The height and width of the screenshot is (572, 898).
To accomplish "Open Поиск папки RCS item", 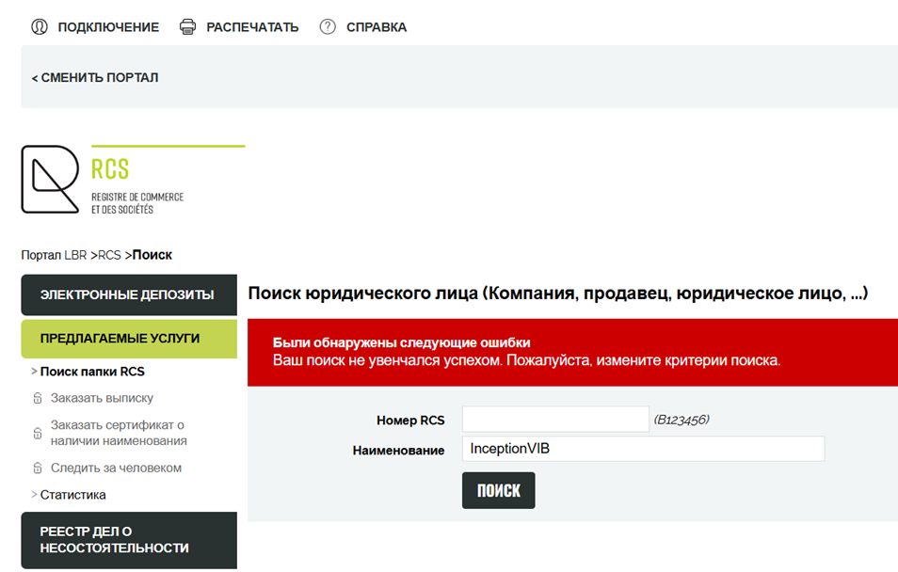I will click(x=92, y=372).
